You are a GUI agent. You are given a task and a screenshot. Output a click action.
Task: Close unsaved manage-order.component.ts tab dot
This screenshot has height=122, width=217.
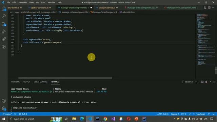[x=91, y=7]
